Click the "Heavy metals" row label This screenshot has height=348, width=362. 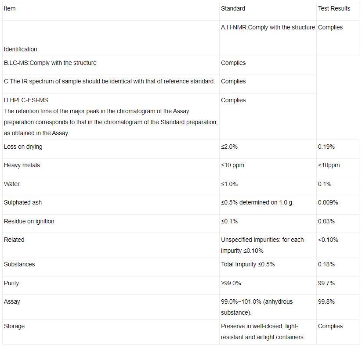pos(22,165)
